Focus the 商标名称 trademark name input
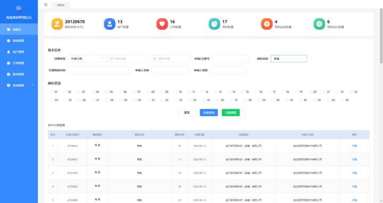 click(289, 59)
